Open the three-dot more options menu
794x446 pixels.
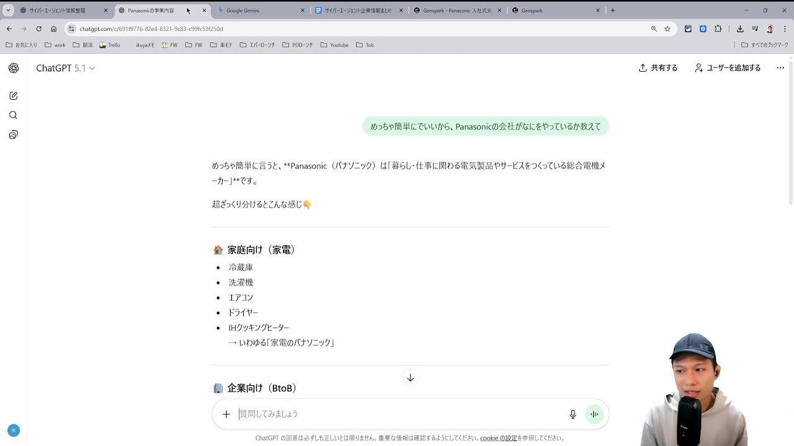tap(780, 68)
